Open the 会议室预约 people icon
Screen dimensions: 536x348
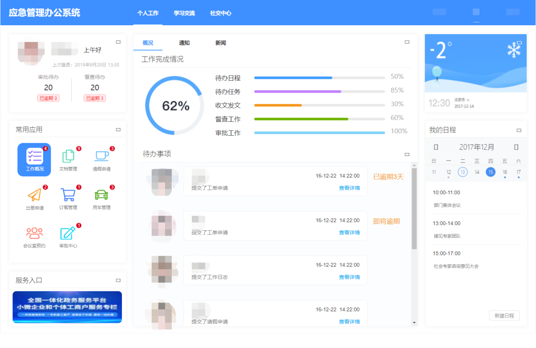pos(35,233)
